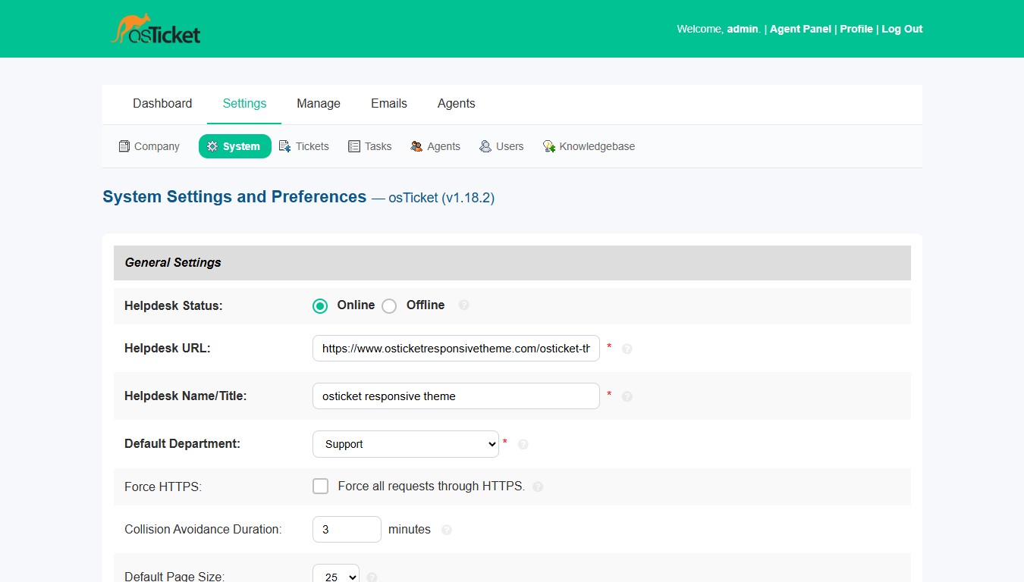Click the Tasks settings icon

point(354,146)
